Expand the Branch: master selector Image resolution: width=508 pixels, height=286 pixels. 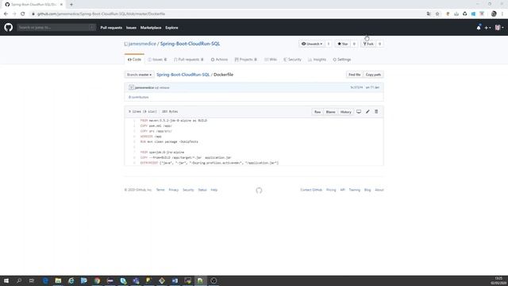tap(140, 75)
